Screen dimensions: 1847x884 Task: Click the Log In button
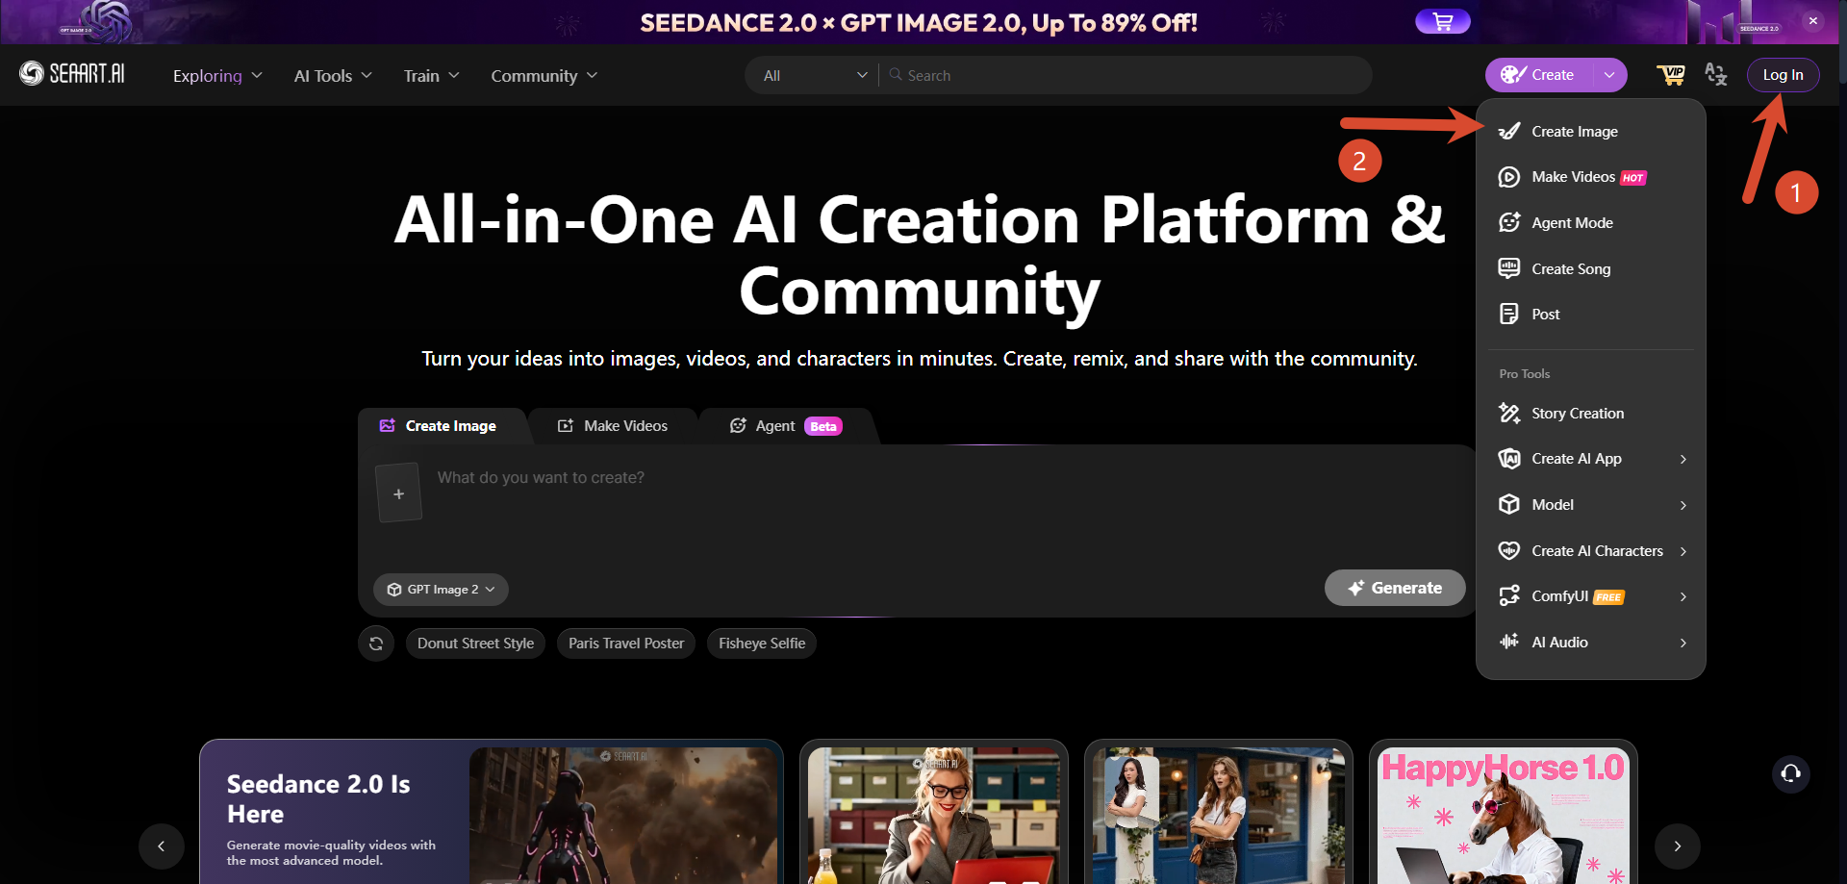[1783, 75]
